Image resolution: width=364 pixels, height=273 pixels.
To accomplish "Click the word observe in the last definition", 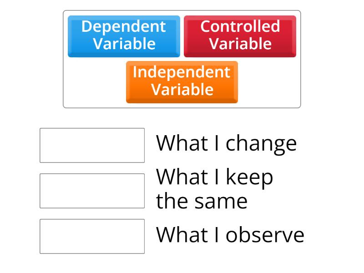I will click(x=265, y=235).
